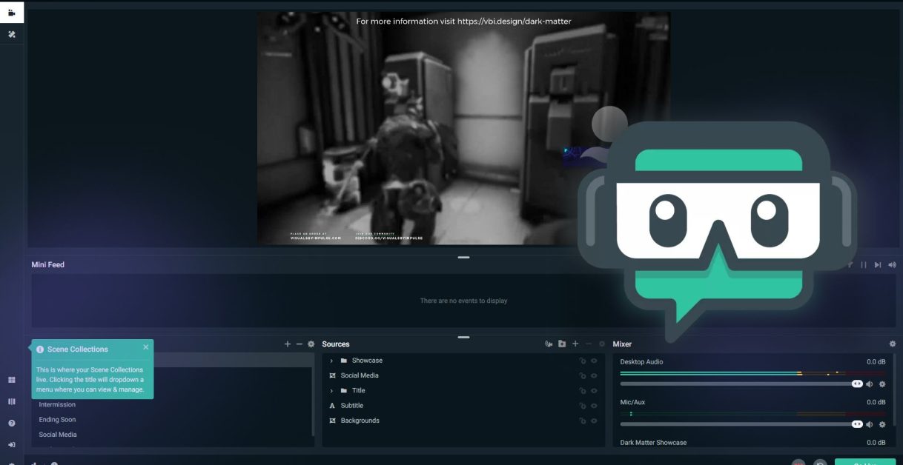Click the help question mark icon in sidebar

(x=12, y=424)
